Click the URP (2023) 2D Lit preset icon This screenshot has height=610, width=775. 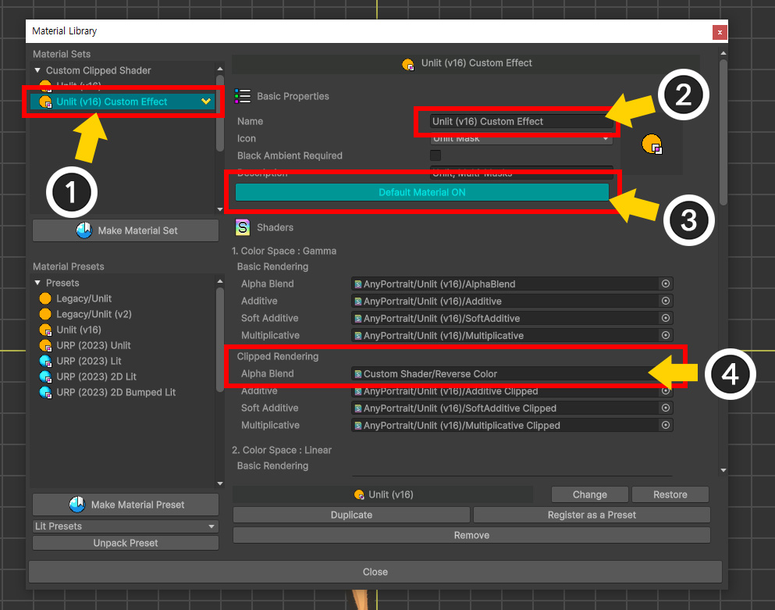tap(45, 377)
